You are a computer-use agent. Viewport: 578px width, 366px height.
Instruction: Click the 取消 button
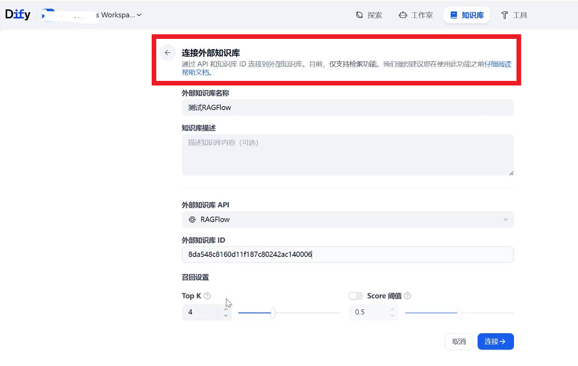459,342
